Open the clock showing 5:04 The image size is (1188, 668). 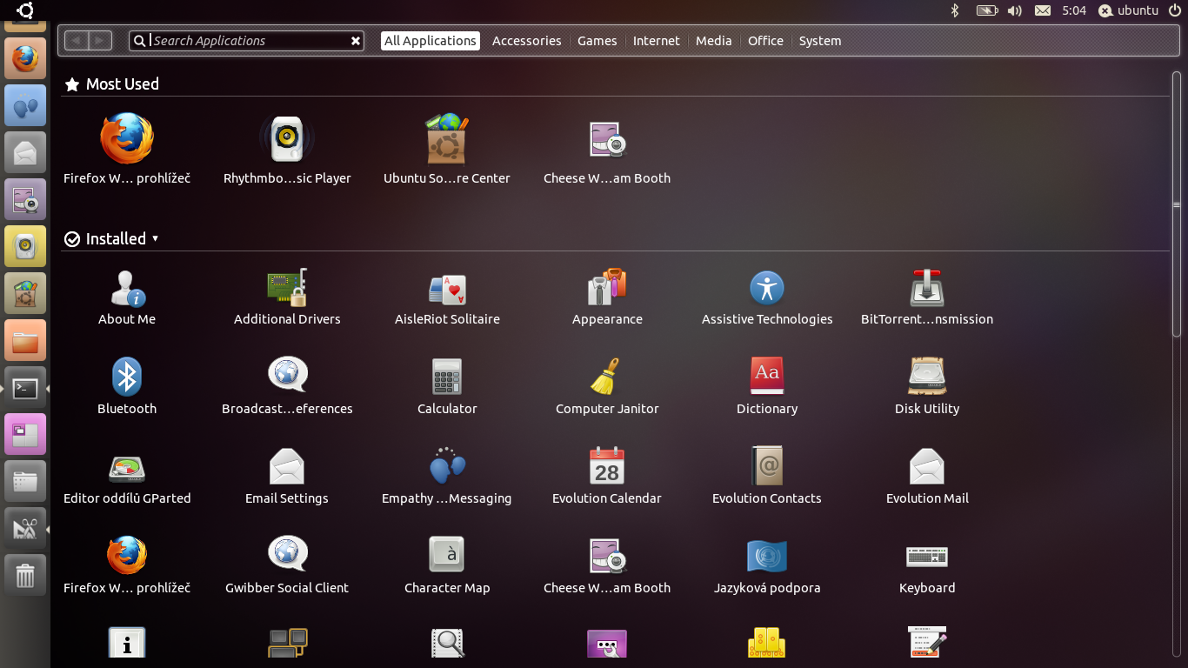[x=1074, y=10]
